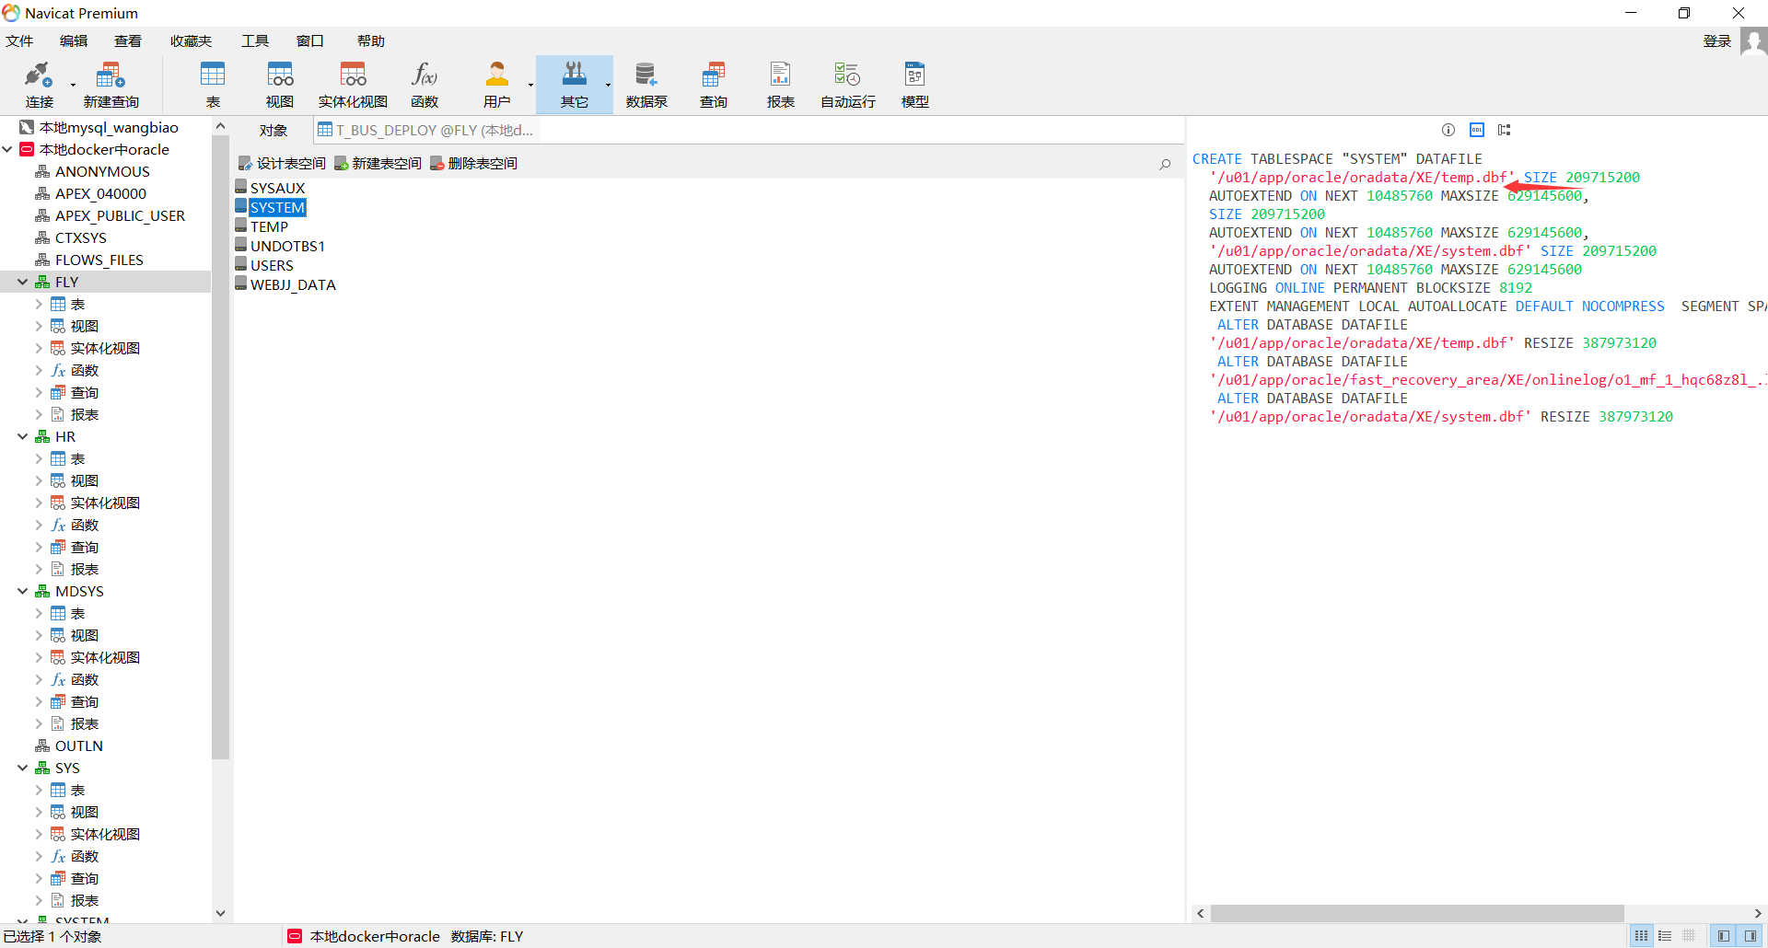The image size is (1768, 948).
Task: Show the info panel icon
Action: click(x=1448, y=130)
